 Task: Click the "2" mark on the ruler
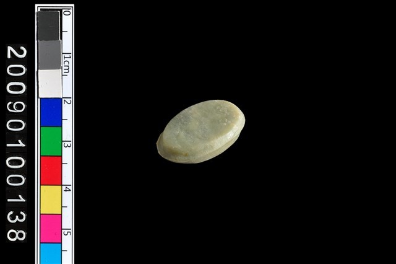(67, 102)
